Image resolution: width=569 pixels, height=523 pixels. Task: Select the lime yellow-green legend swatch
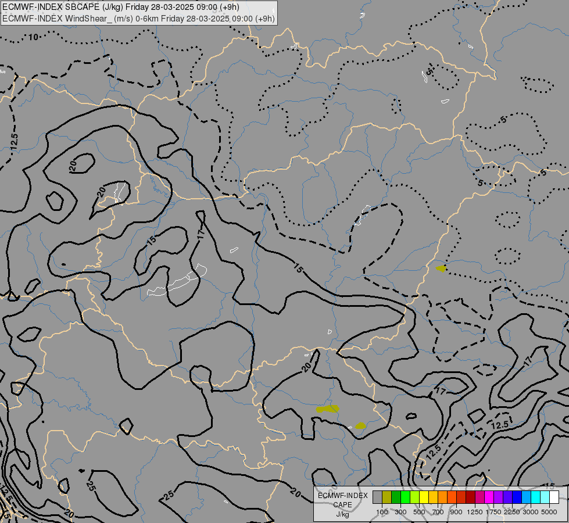(415, 497)
